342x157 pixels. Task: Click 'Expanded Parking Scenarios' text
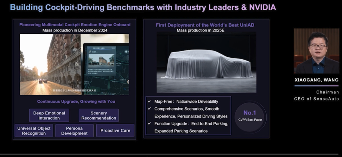pos(181,131)
